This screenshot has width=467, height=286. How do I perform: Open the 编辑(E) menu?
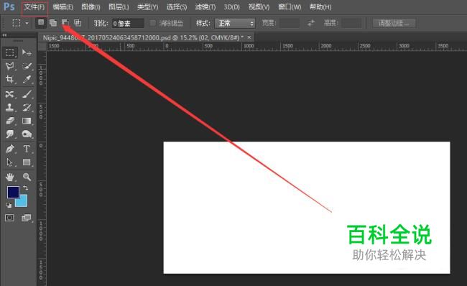(63, 7)
